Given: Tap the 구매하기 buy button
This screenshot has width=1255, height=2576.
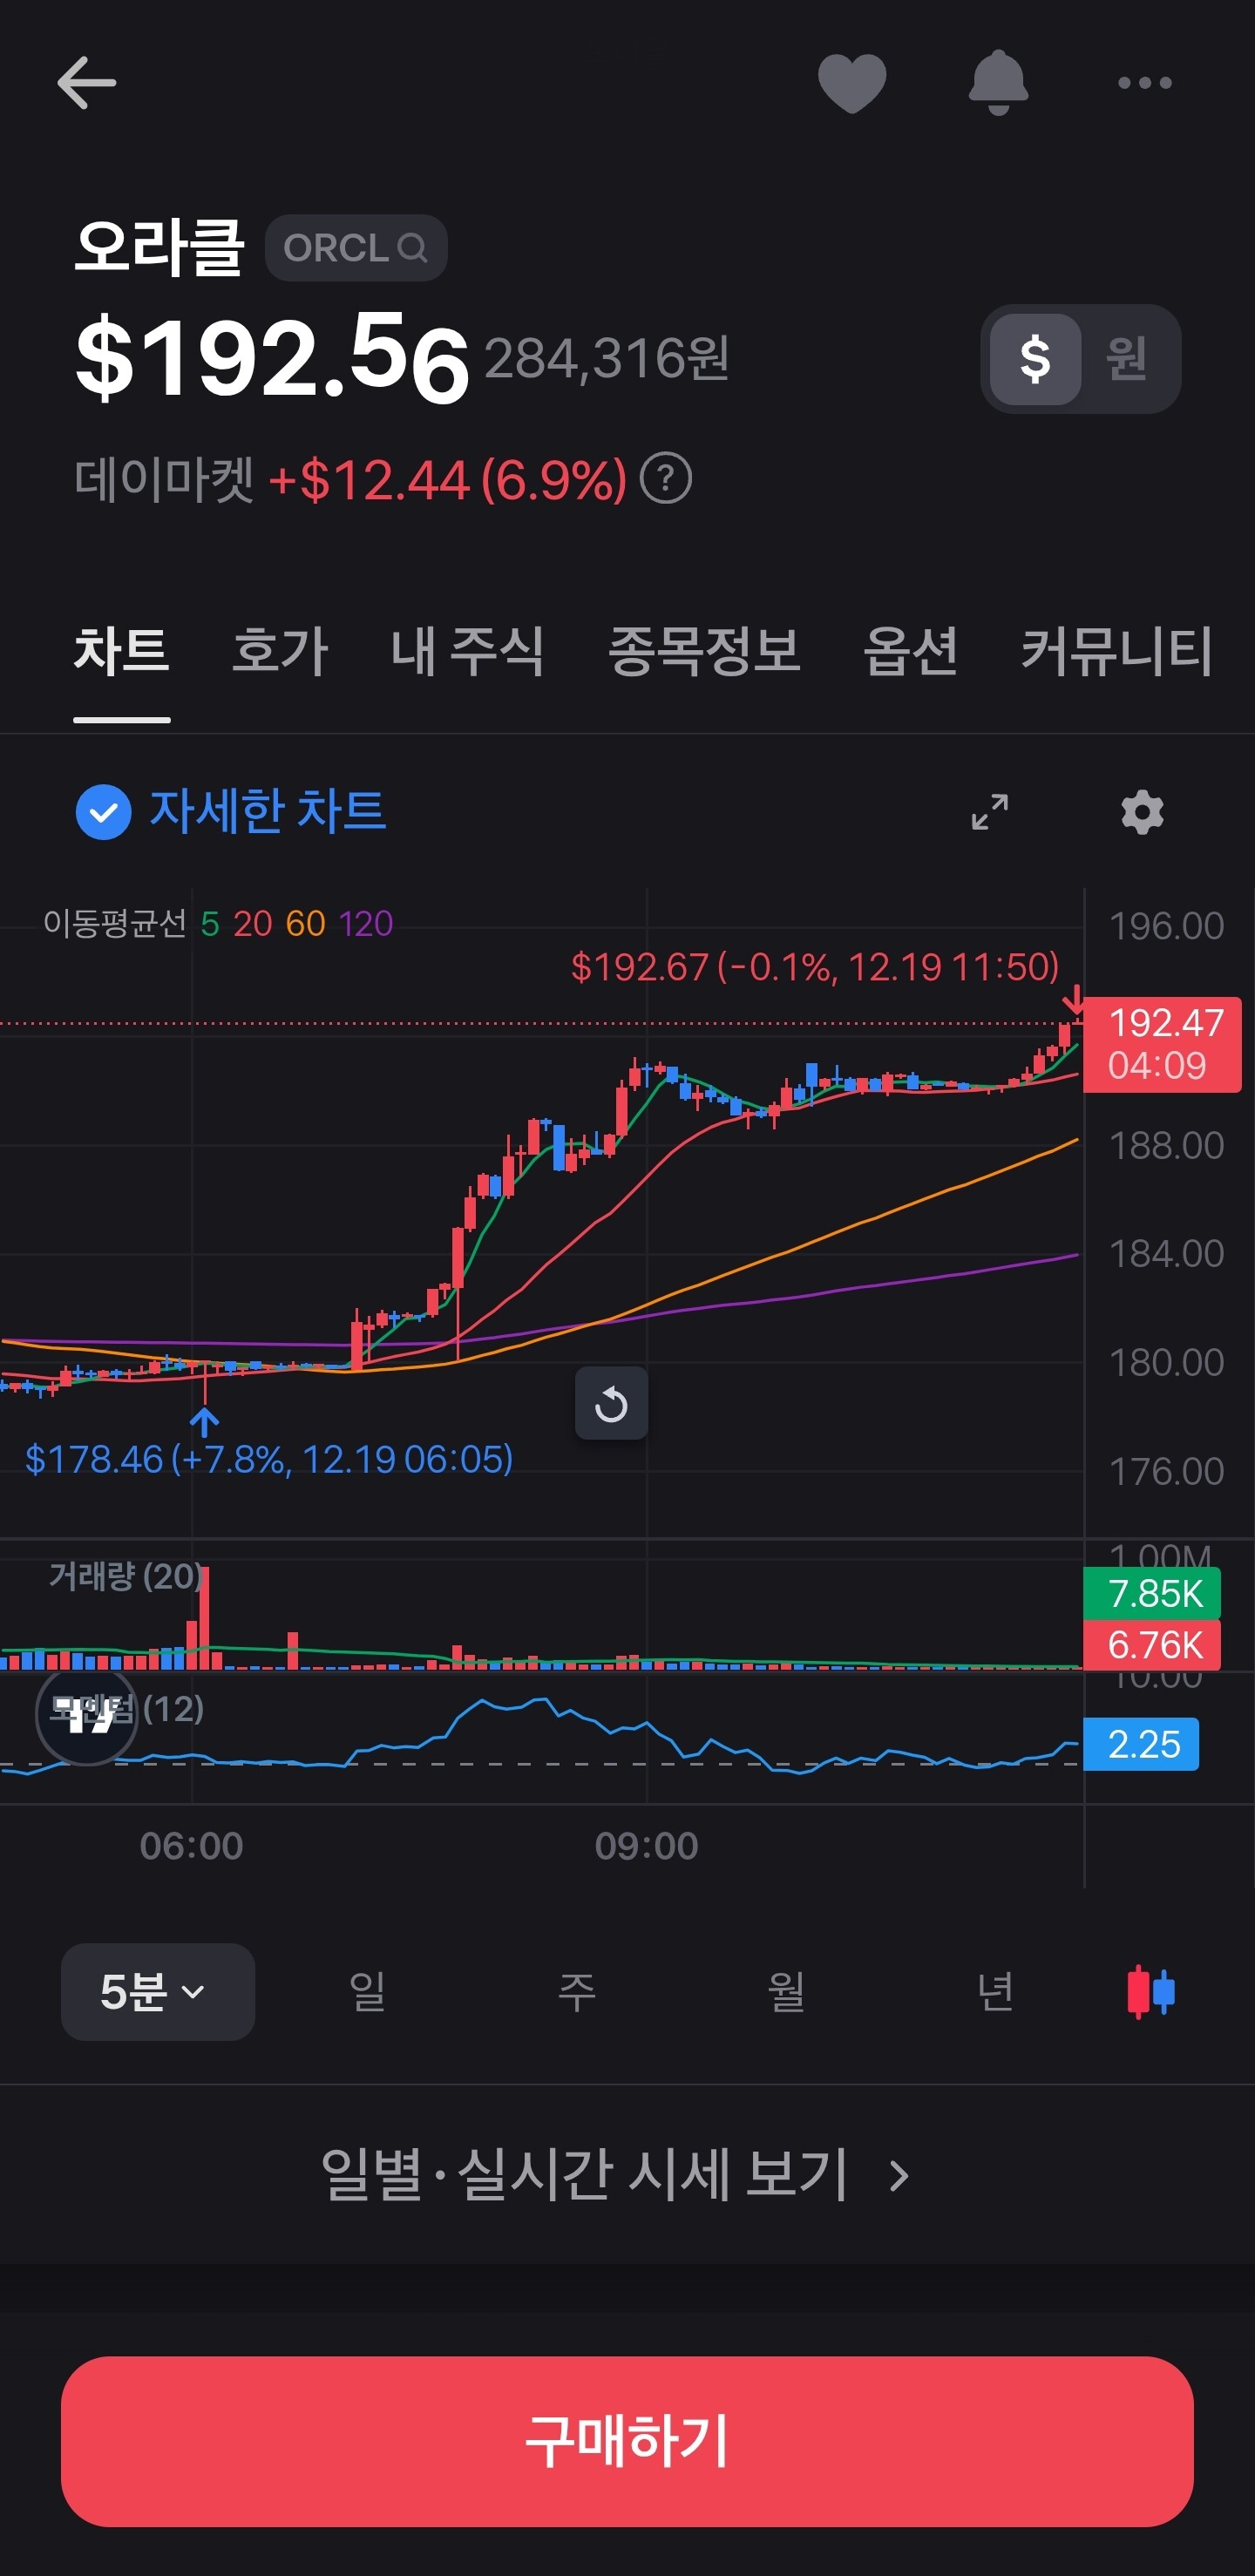Looking at the screenshot, I should [x=627, y=2441].
